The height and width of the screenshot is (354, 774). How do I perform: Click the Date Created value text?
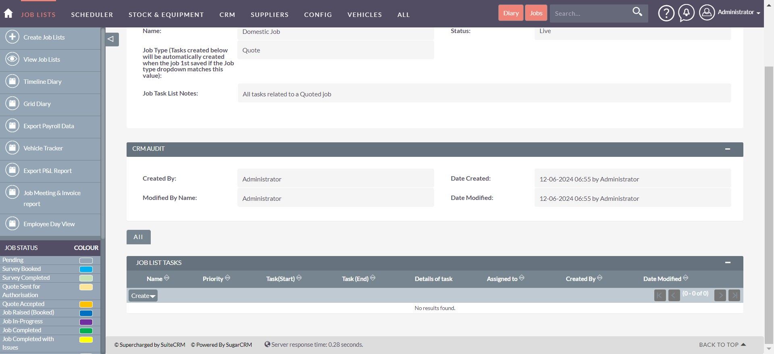[x=589, y=179]
